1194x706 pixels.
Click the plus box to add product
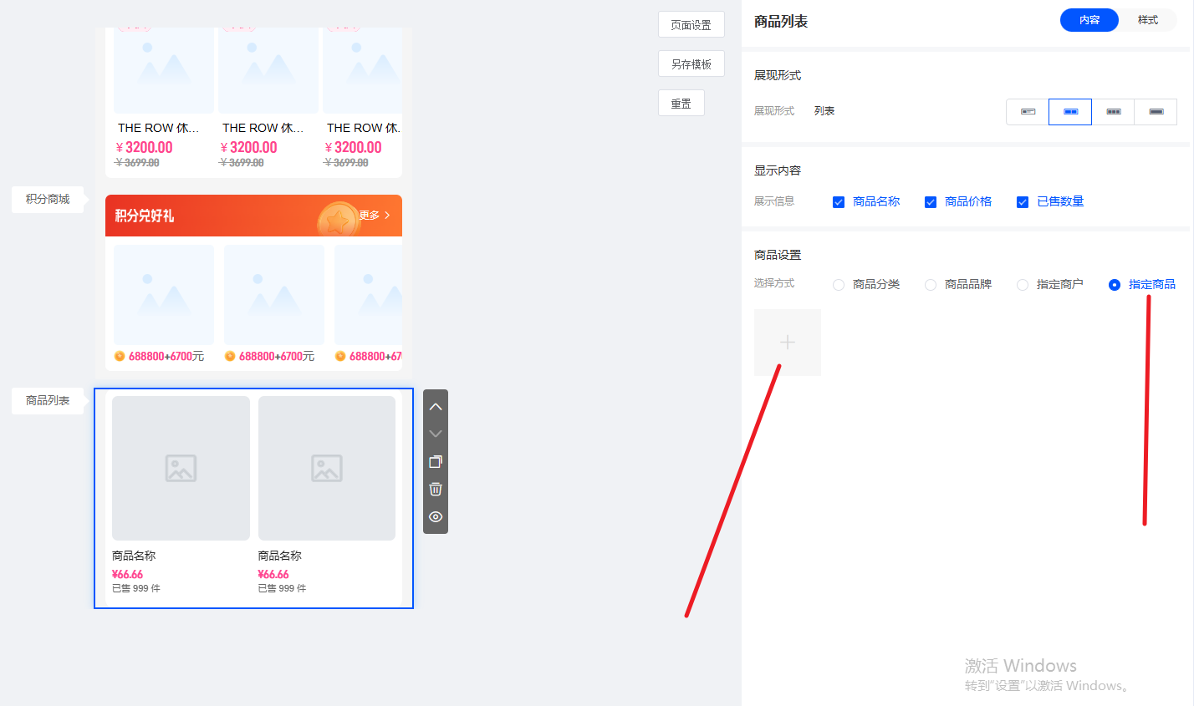(x=787, y=343)
